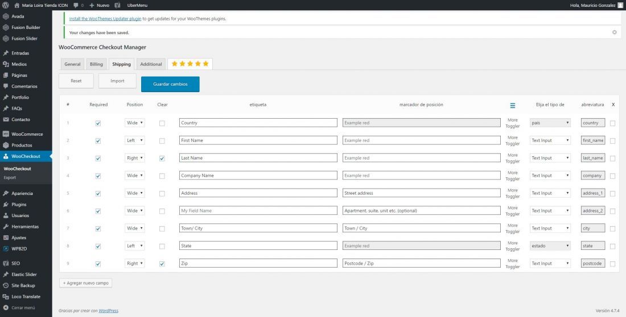Image resolution: width=626 pixels, height=317 pixels.
Task: Click the Entradas pin icon
Action: (6, 53)
